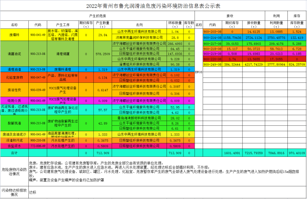Click the 利用 column group header
Image resolution: width=307 pixels, height=199 pixels.
click(276, 16)
